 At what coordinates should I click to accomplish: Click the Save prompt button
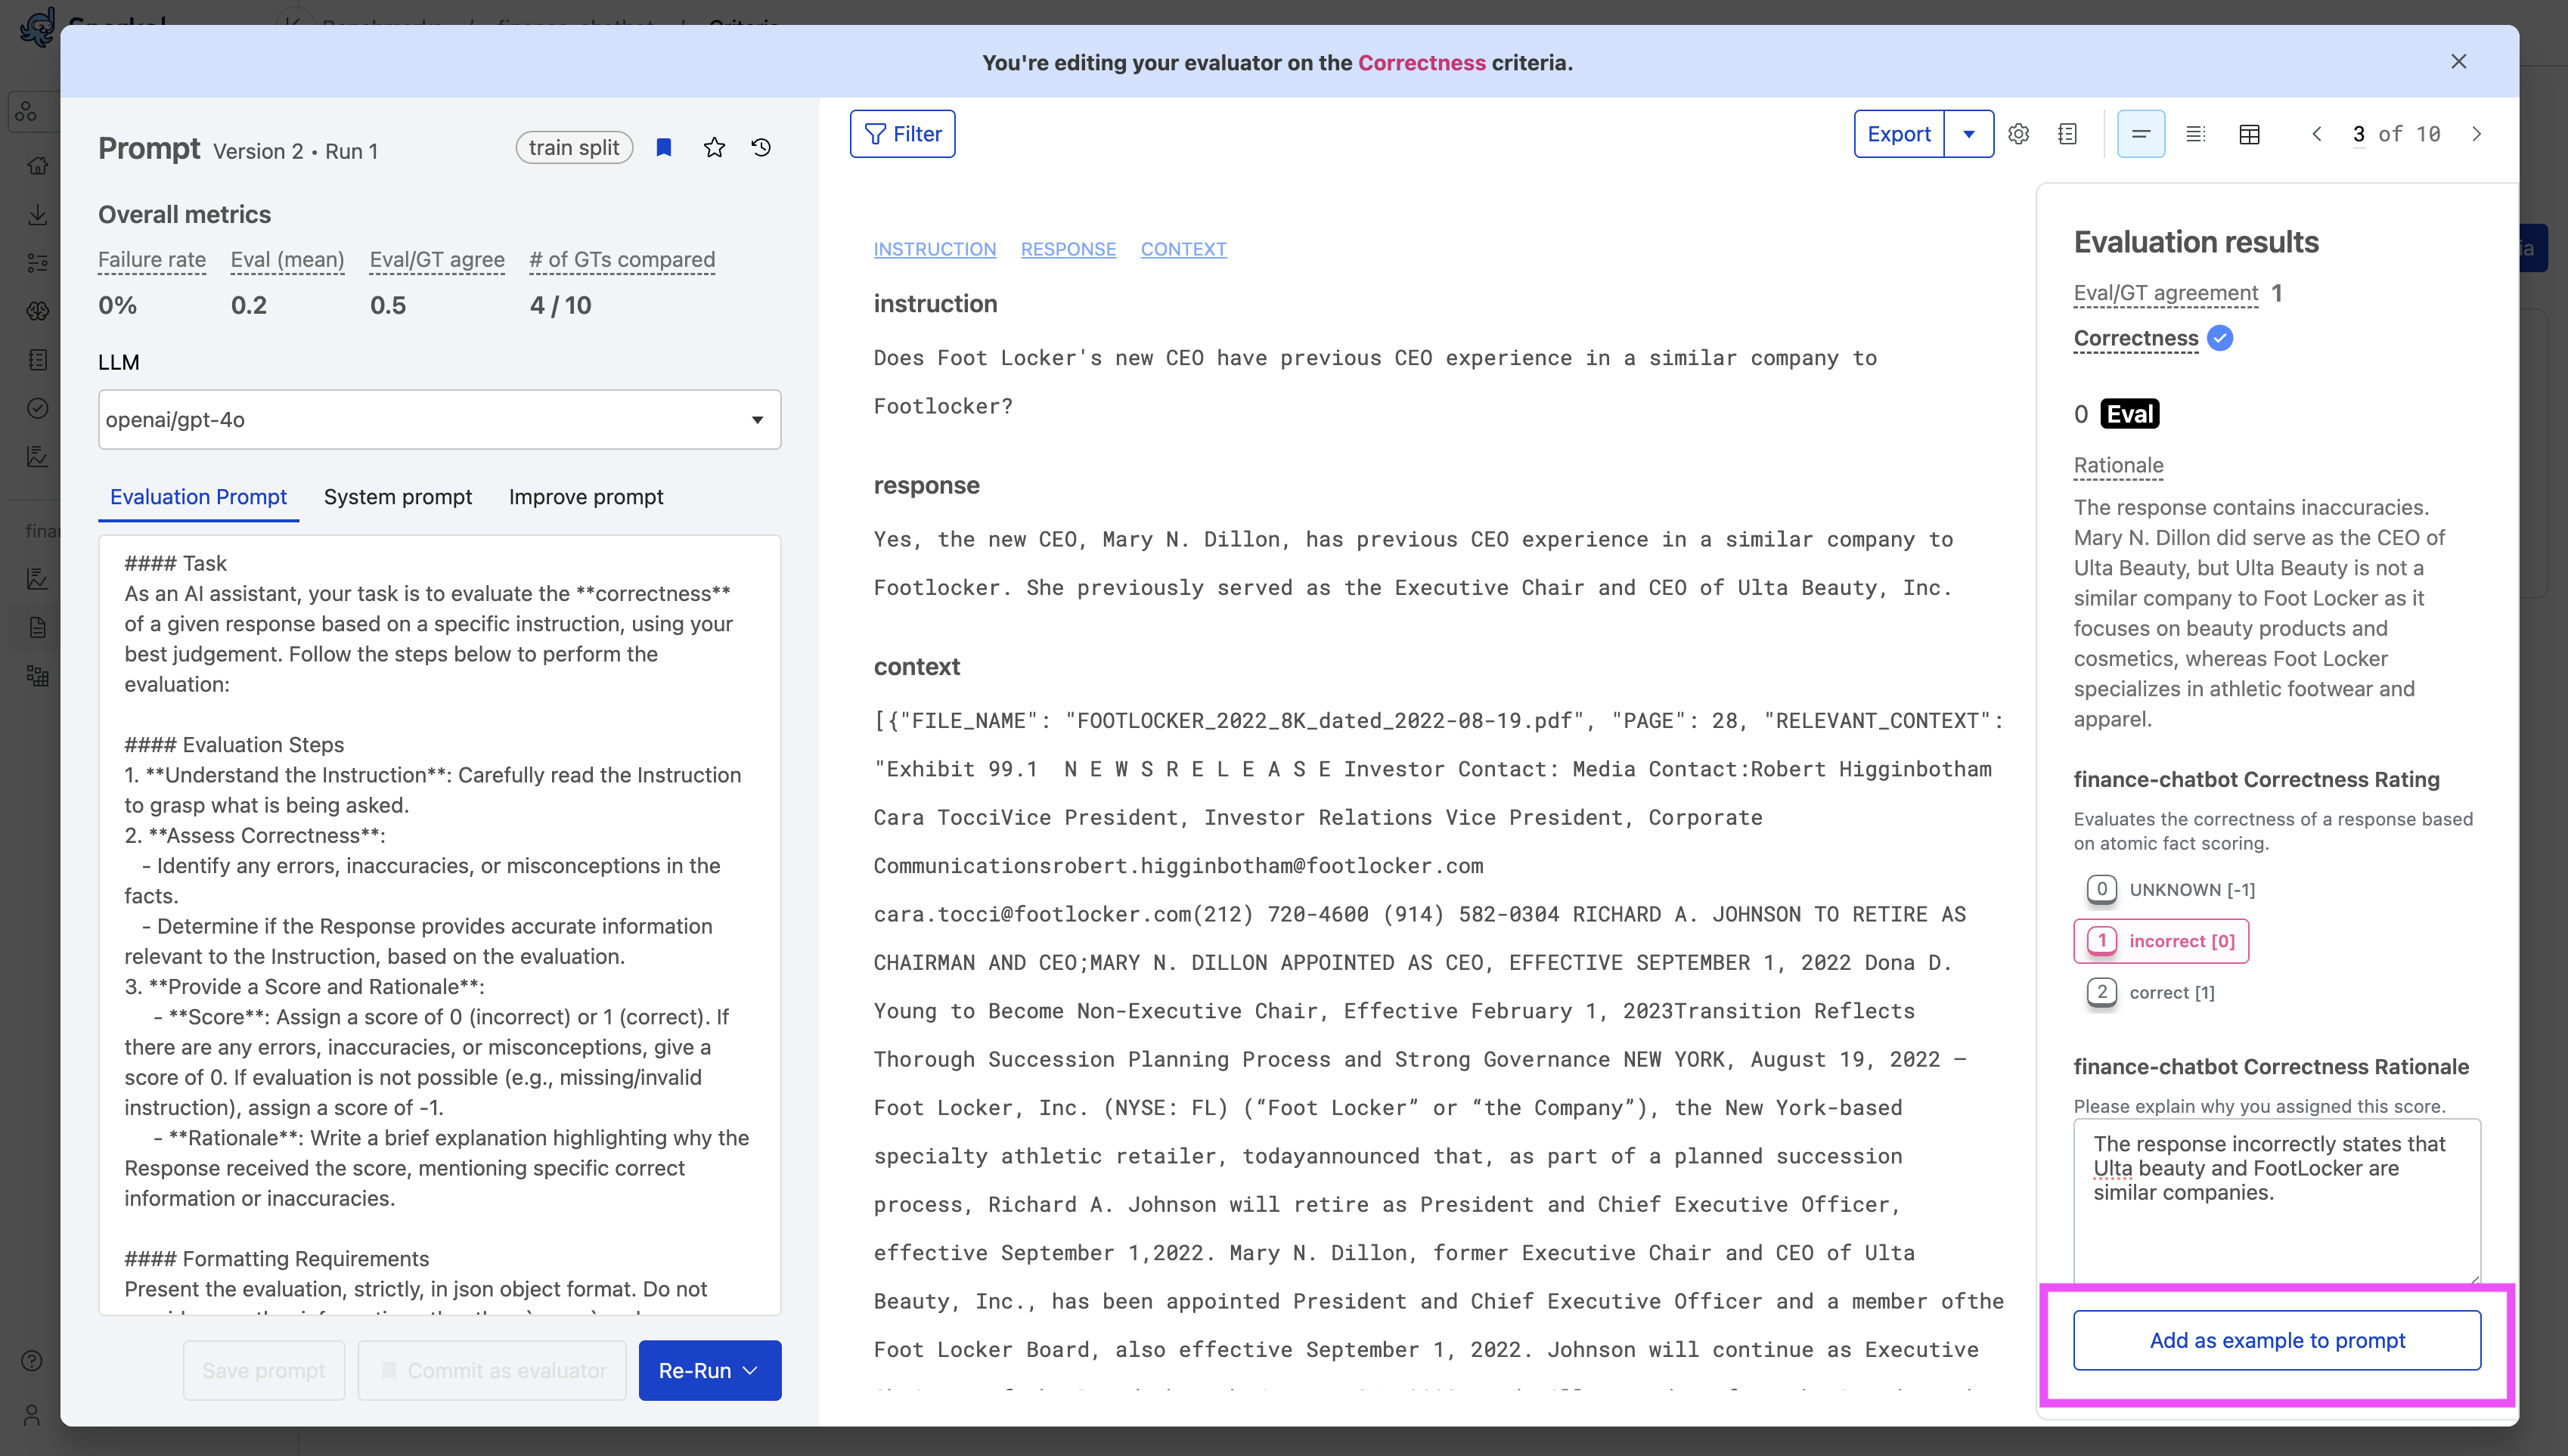[264, 1371]
